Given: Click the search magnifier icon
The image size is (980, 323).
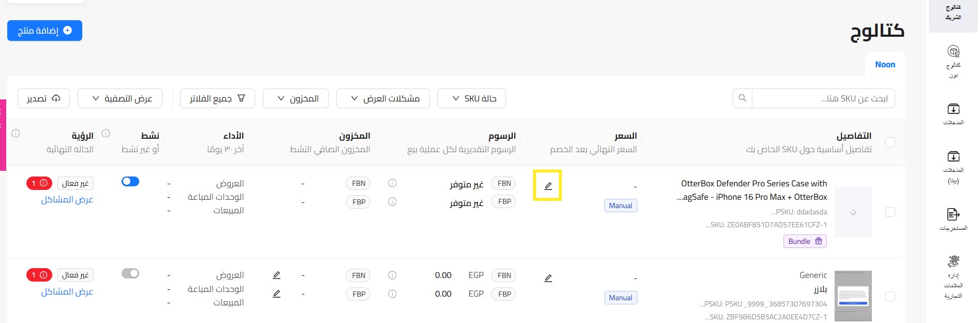Looking at the screenshot, I should pyautogui.click(x=743, y=98).
